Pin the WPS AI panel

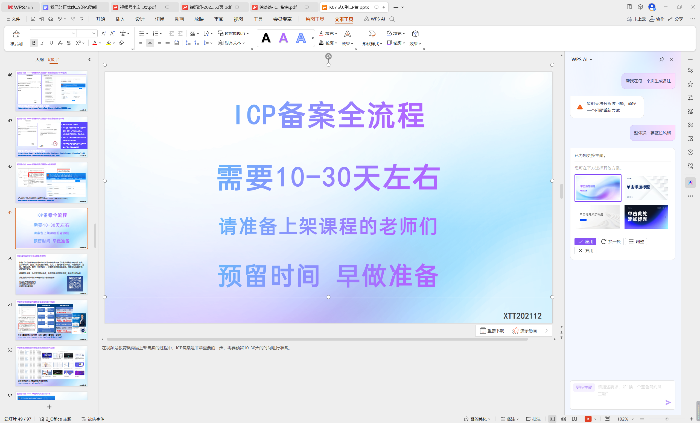tap(662, 59)
